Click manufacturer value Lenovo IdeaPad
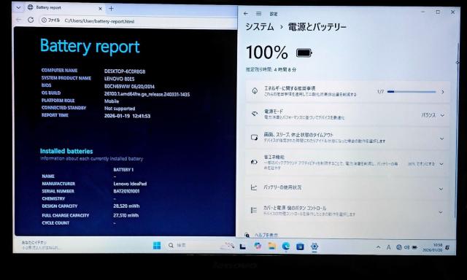 130,184
